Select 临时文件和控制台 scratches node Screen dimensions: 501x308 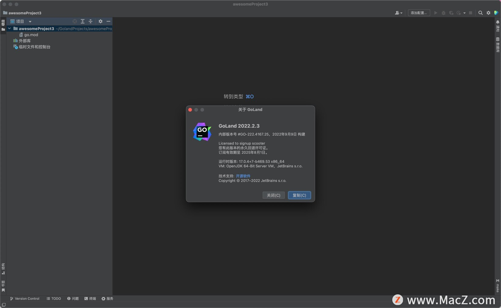[32, 47]
